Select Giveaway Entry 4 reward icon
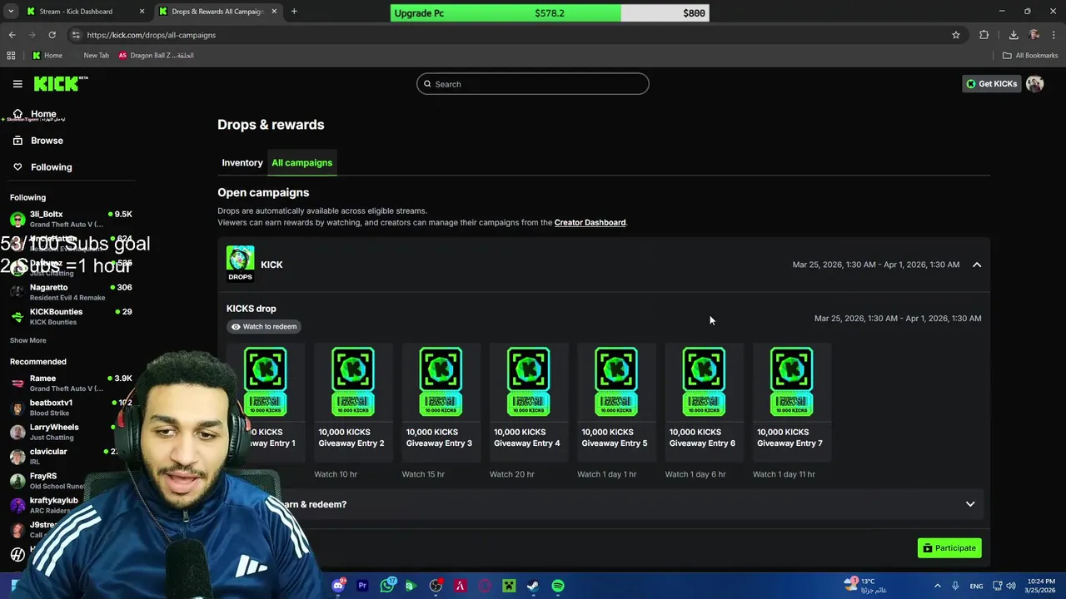Screen dimensions: 1066x599 coord(528,382)
